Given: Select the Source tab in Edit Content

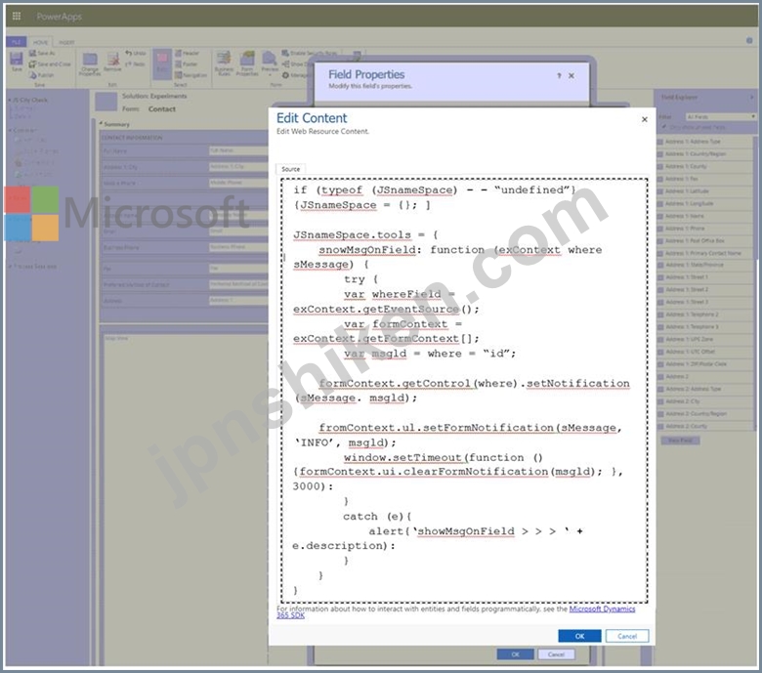Looking at the screenshot, I should (290, 169).
